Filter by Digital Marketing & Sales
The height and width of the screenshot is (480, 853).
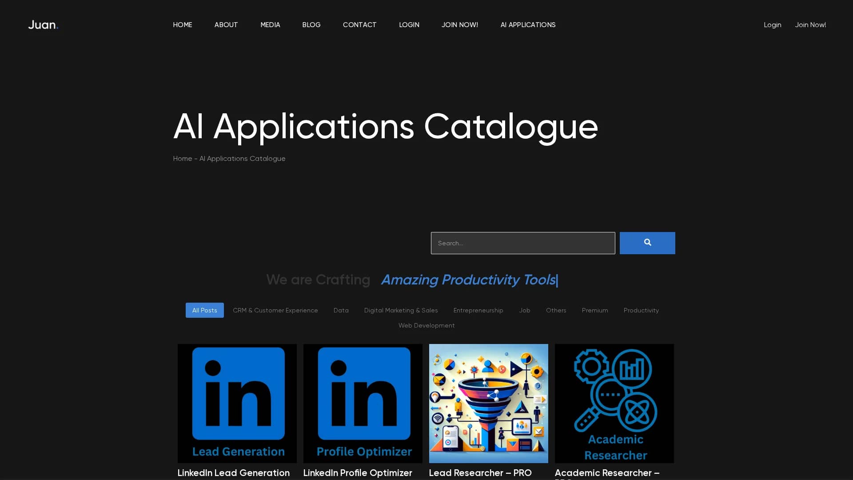pyautogui.click(x=401, y=310)
